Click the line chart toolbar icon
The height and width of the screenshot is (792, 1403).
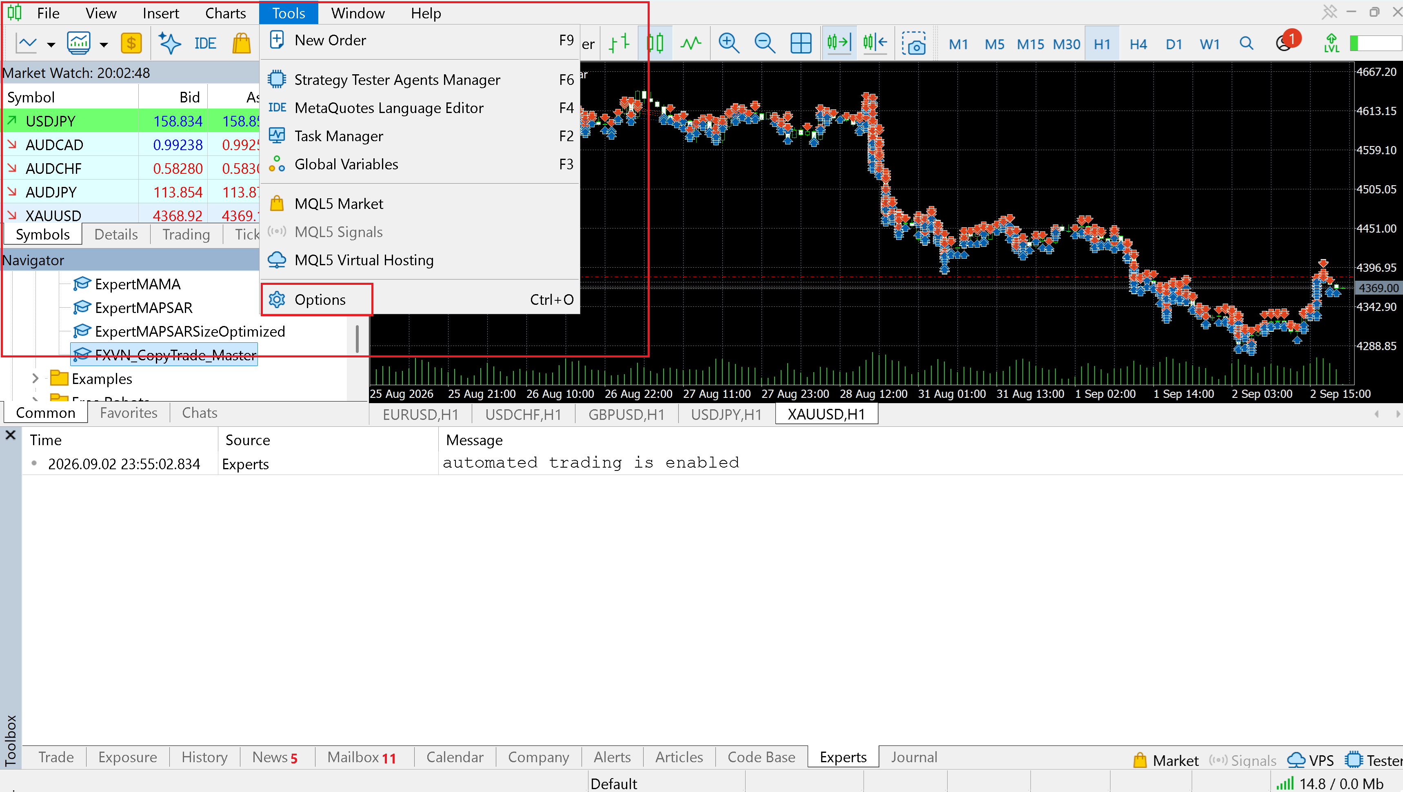tap(26, 43)
